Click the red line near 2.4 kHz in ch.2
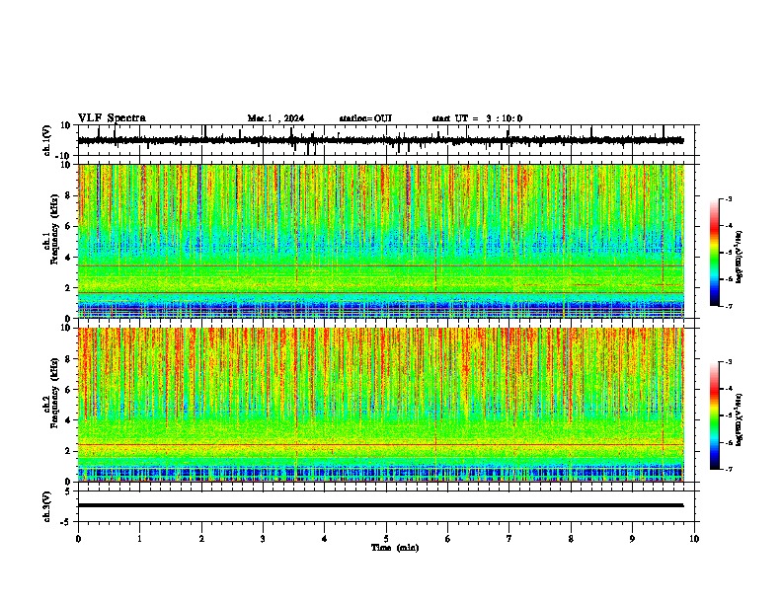Viewport: 782px width, 604px height. (x=381, y=444)
